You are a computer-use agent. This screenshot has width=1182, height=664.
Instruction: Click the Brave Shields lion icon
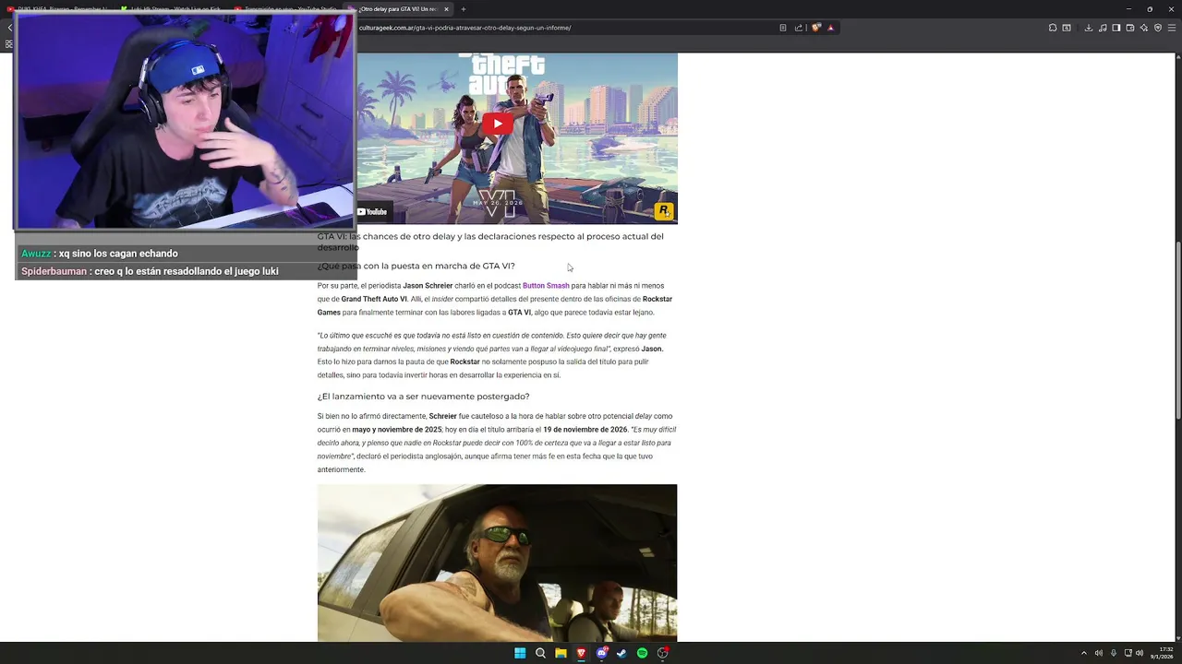[x=816, y=28]
